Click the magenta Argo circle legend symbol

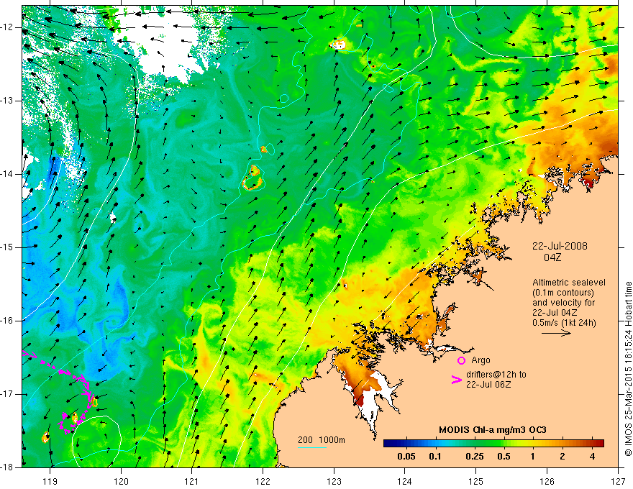pyautogui.click(x=461, y=360)
